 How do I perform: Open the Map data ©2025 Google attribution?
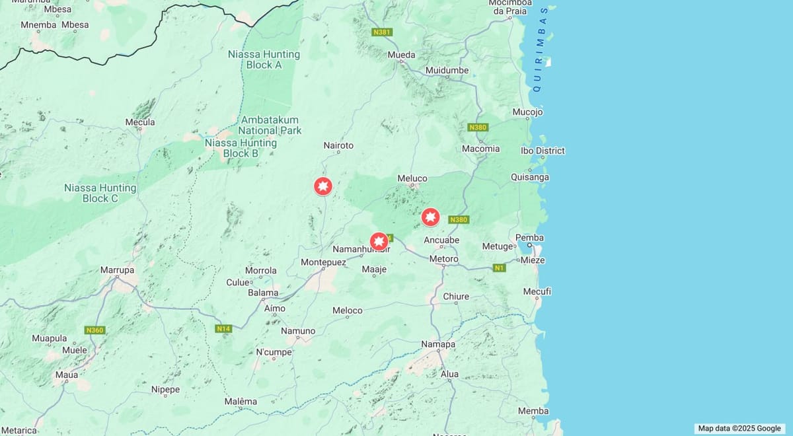click(x=739, y=428)
